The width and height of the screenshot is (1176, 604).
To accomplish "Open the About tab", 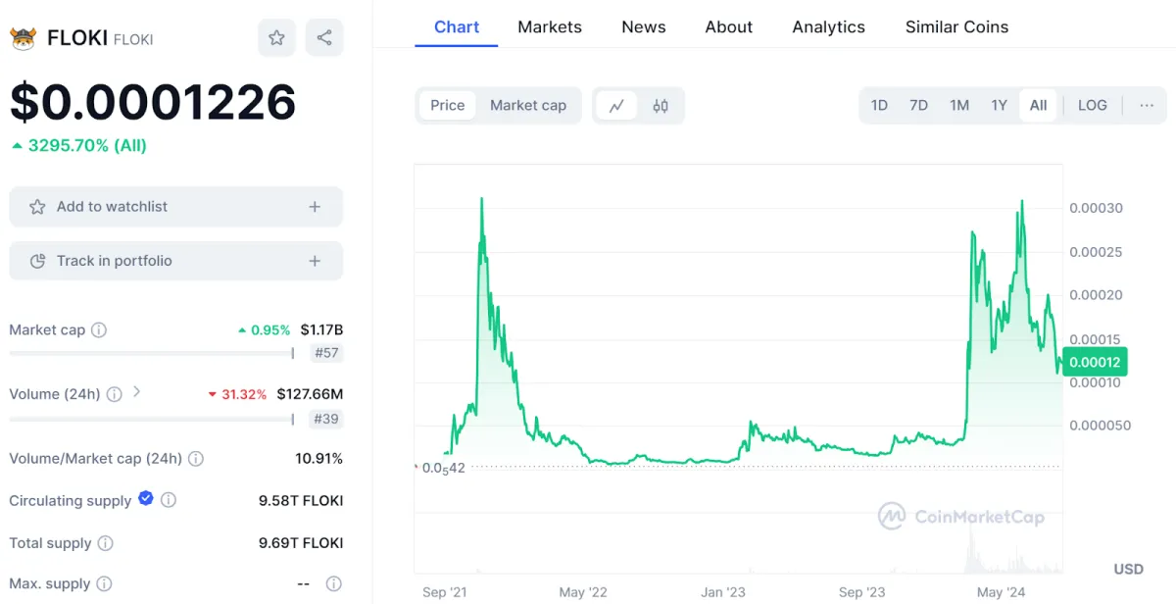I will 729,26.
